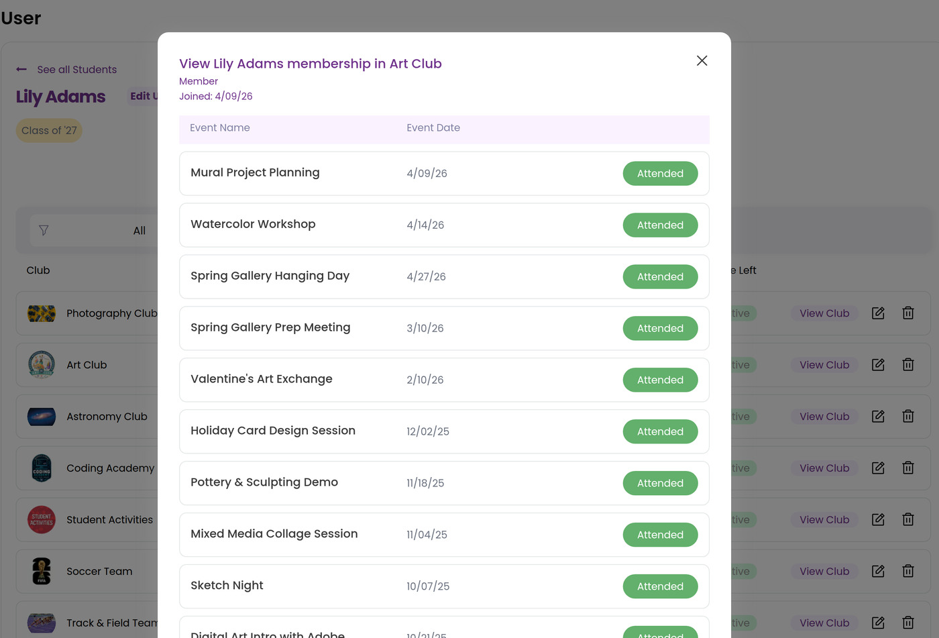Select the Sketch Night event name
The width and height of the screenshot is (939, 638).
click(x=227, y=586)
